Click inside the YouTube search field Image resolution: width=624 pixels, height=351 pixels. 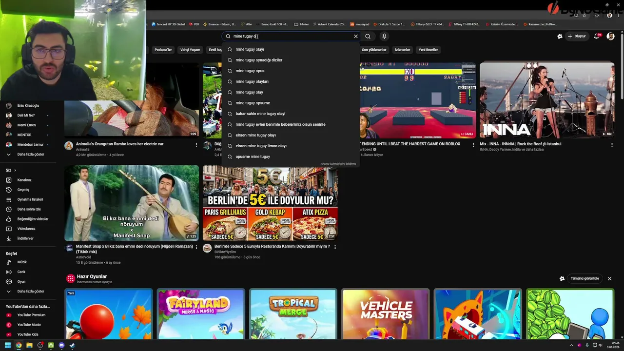point(291,36)
